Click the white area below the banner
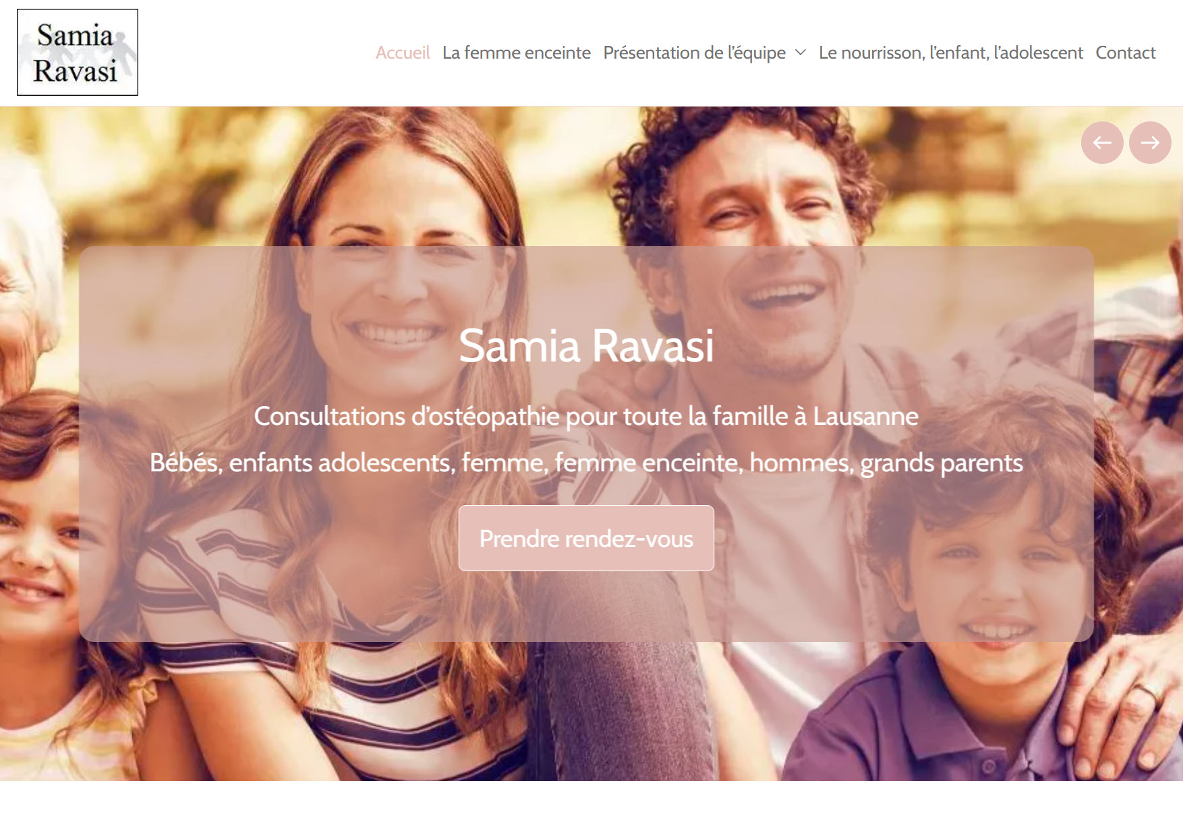Image resolution: width=1183 pixels, height=816 pixels. click(x=591, y=798)
